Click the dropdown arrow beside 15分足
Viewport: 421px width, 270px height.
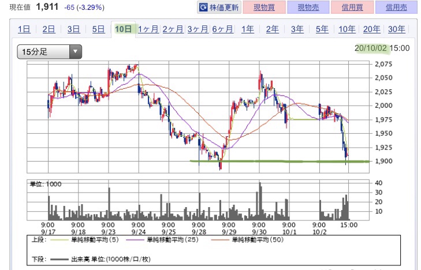pyautogui.click(x=76, y=52)
